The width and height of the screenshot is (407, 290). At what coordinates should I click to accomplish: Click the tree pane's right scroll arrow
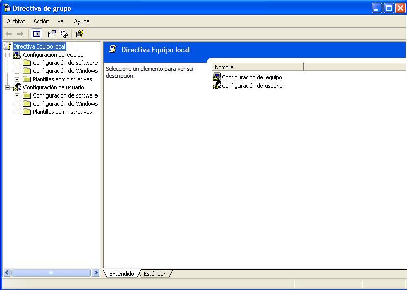tap(95, 272)
